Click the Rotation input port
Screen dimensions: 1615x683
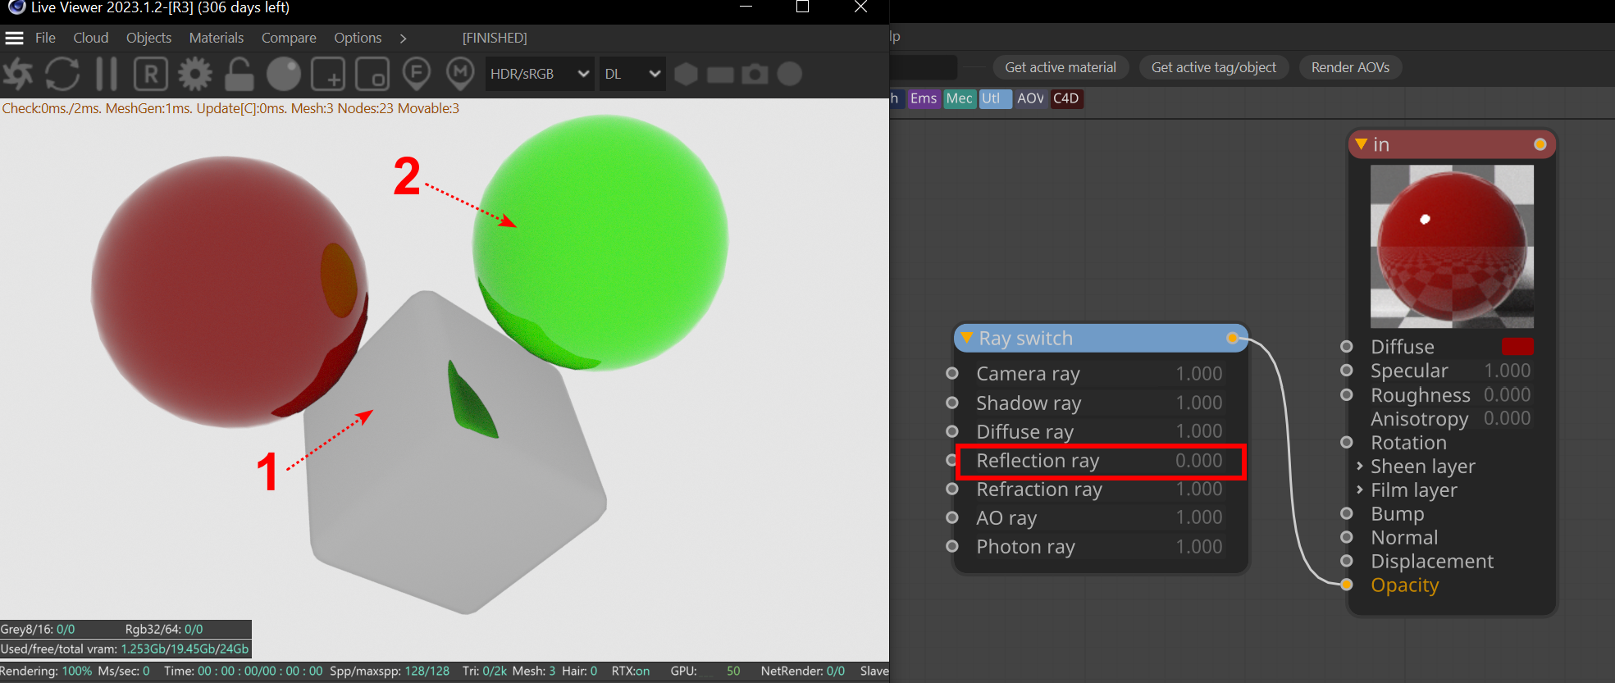coord(1346,442)
